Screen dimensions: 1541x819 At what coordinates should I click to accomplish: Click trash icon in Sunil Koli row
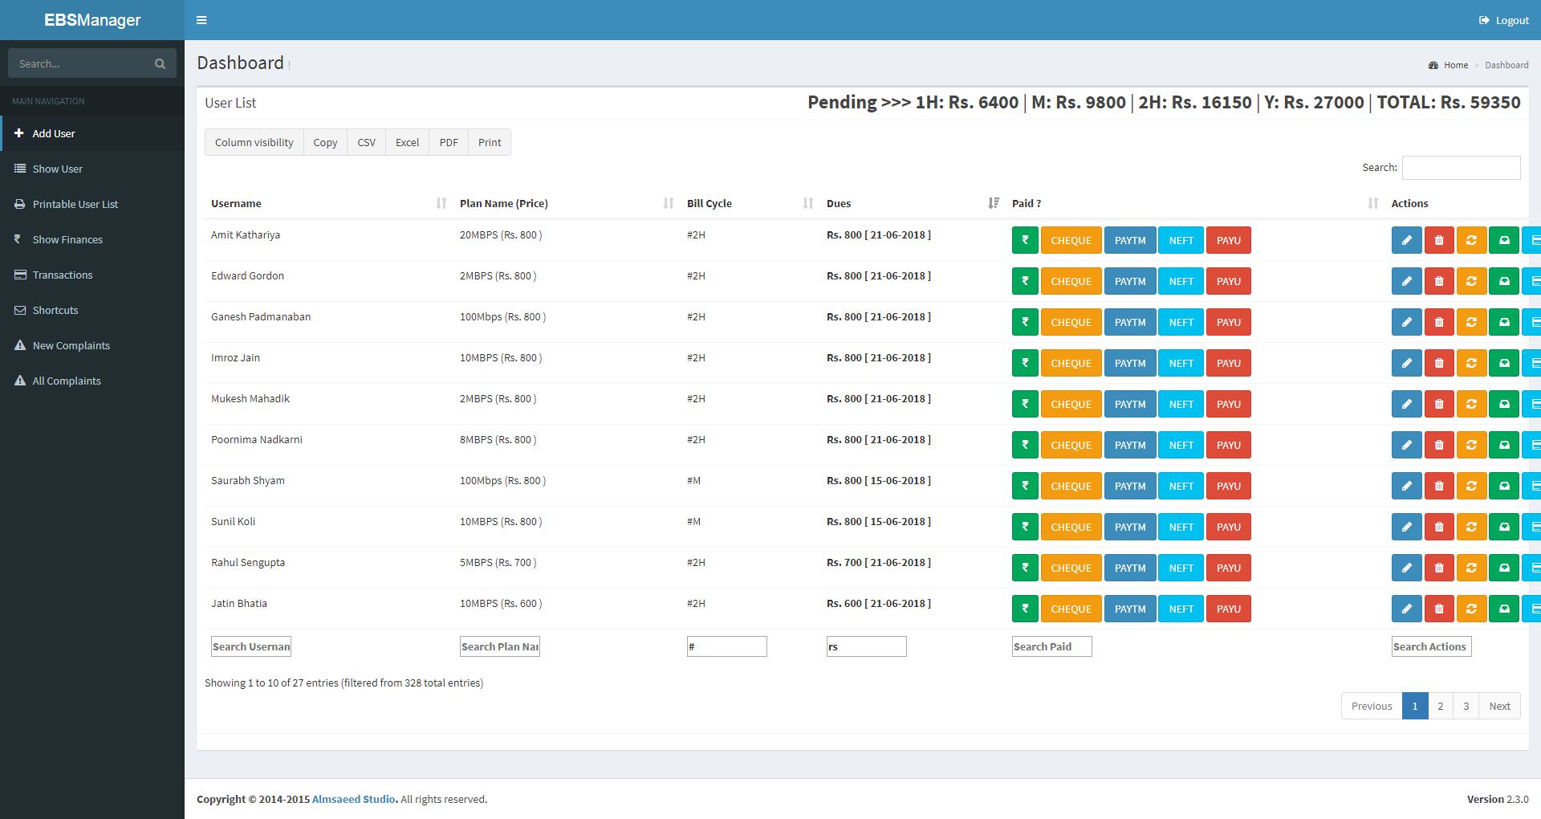click(x=1439, y=527)
